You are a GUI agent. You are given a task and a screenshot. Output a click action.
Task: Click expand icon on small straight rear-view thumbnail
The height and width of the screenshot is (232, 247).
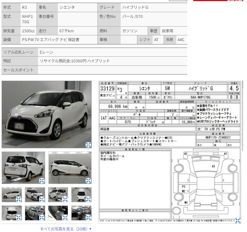[x=19, y=218]
